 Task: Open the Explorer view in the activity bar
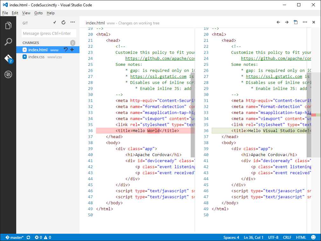pos(9,25)
